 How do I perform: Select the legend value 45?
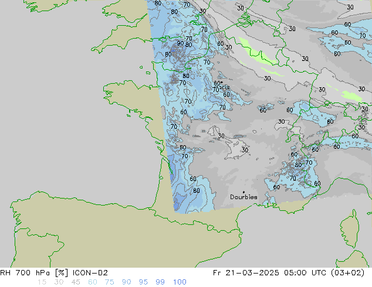tap(76, 282)
